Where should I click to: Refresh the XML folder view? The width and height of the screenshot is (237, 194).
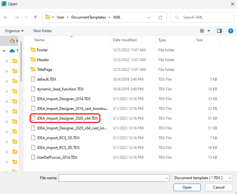(160, 17)
